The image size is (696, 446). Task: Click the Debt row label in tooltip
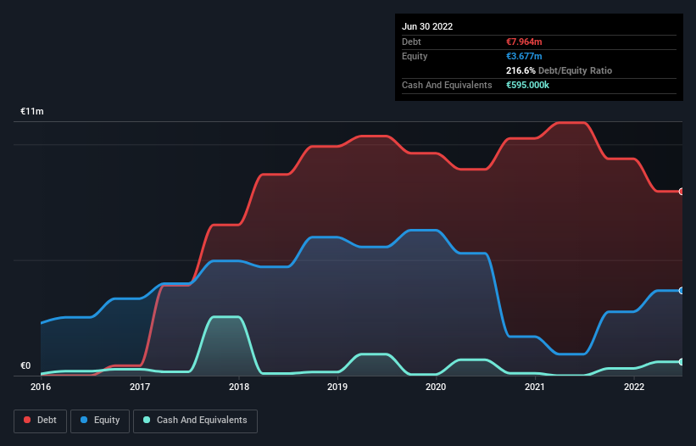[x=411, y=42]
